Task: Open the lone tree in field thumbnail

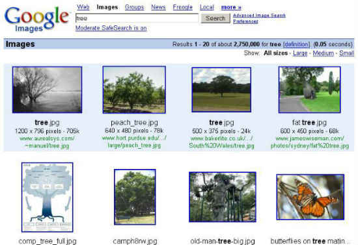Action: [x=221, y=90]
